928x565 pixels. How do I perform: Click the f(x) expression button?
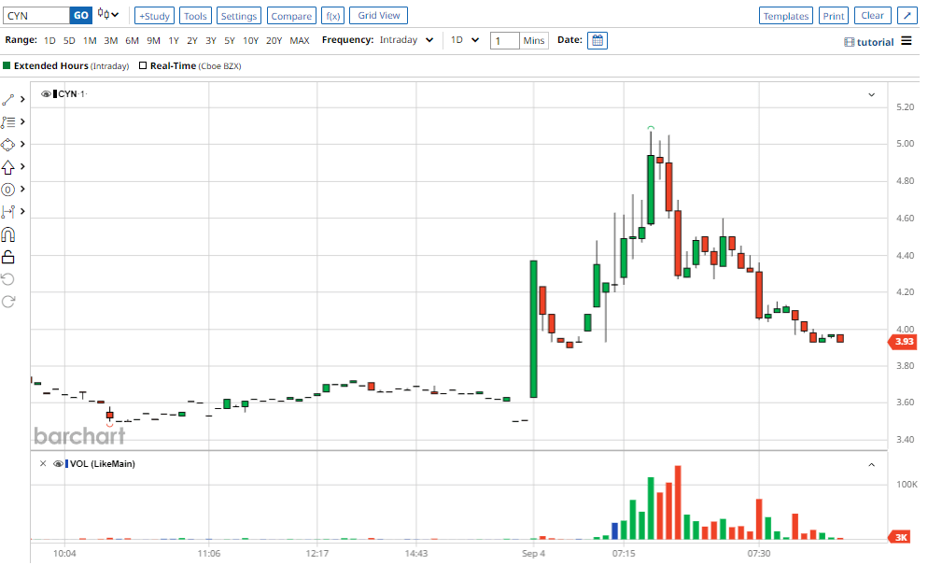(x=333, y=15)
